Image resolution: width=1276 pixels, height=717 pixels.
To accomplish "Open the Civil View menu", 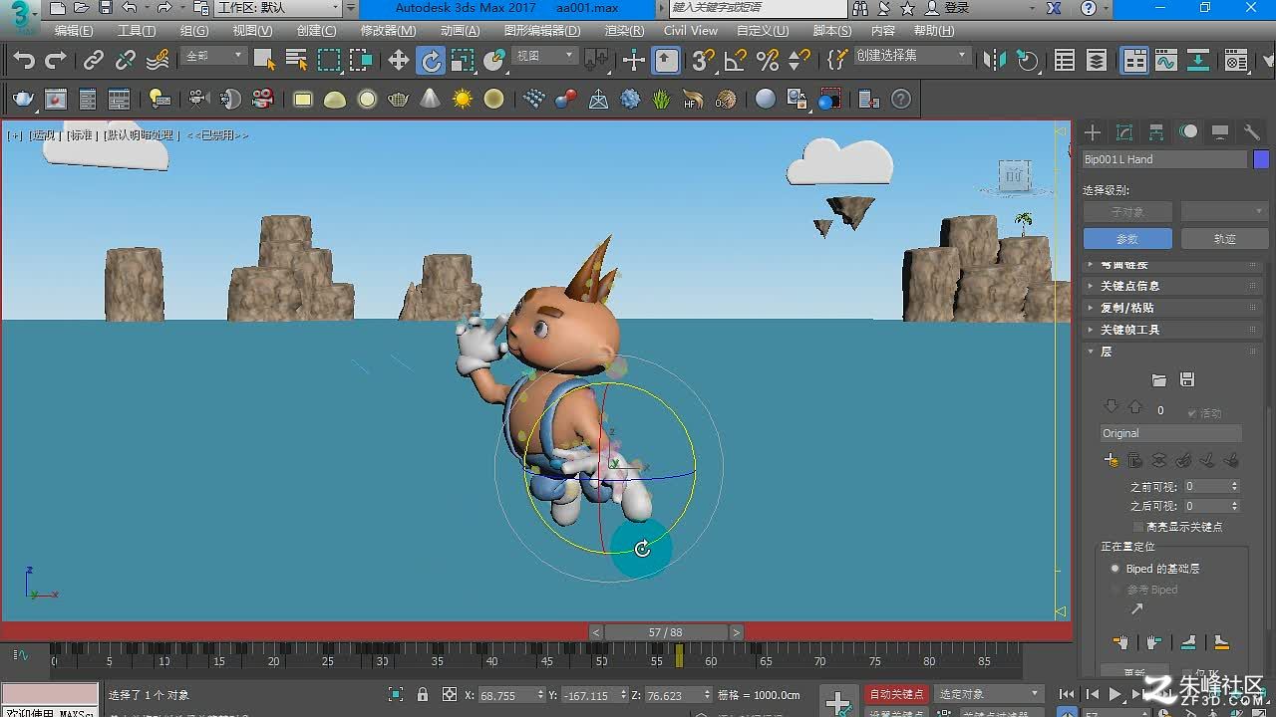I will coord(691,31).
